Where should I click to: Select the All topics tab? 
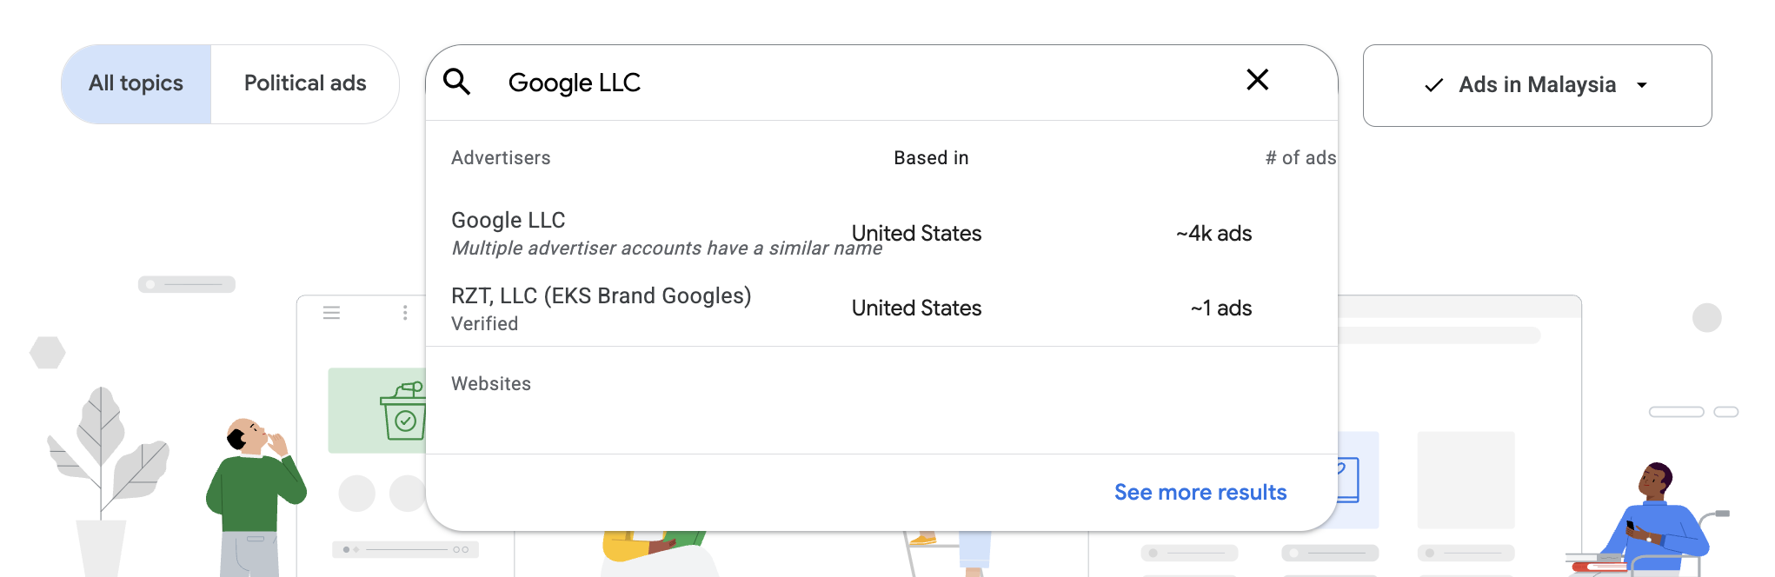[136, 83]
